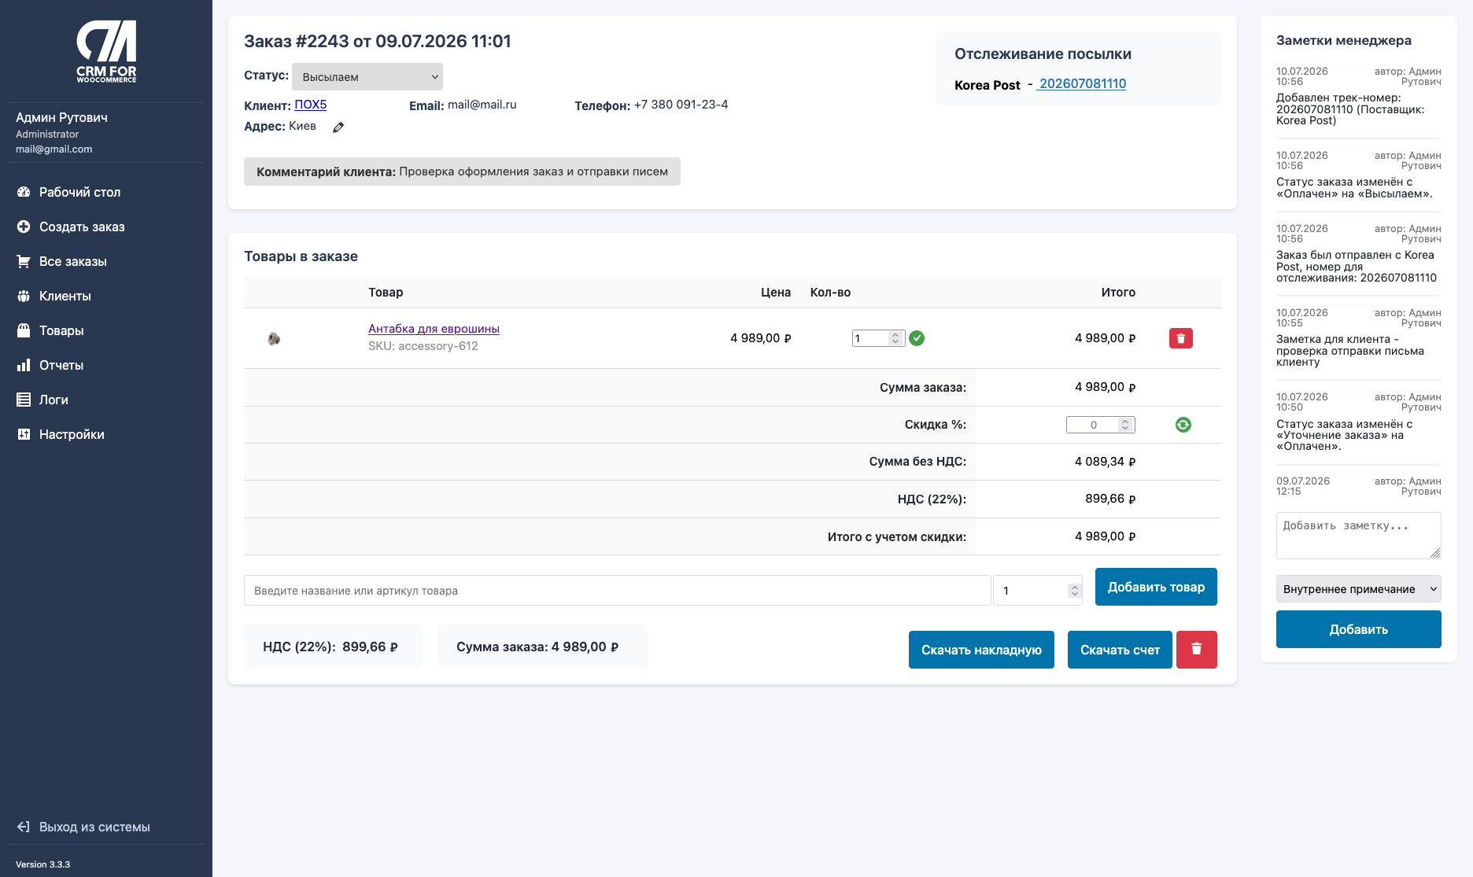Click the Добавить товар button
The width and height of the screenshot is (1473, 877).
click(1156, 587)
